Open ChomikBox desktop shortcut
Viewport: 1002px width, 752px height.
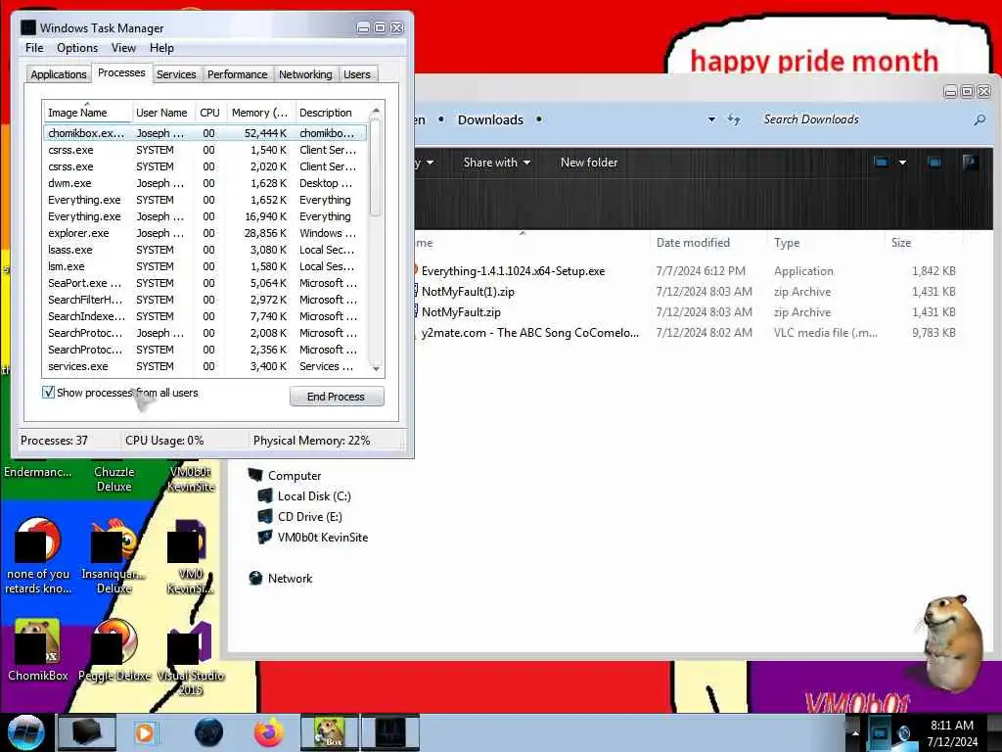coord(38,650)
